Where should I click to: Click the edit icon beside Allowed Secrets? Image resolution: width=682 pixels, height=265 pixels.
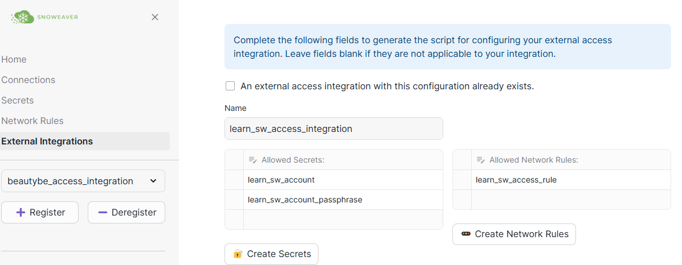(x=253, y=160)
